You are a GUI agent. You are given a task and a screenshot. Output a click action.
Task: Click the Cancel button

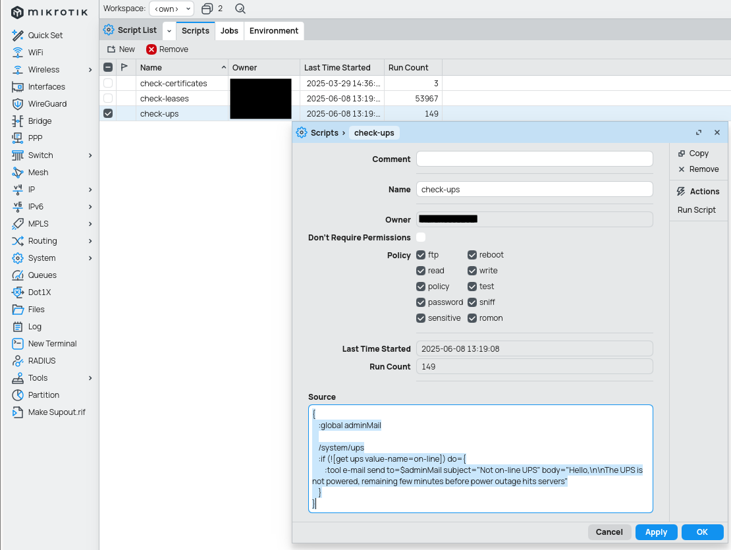click(609, 532)
